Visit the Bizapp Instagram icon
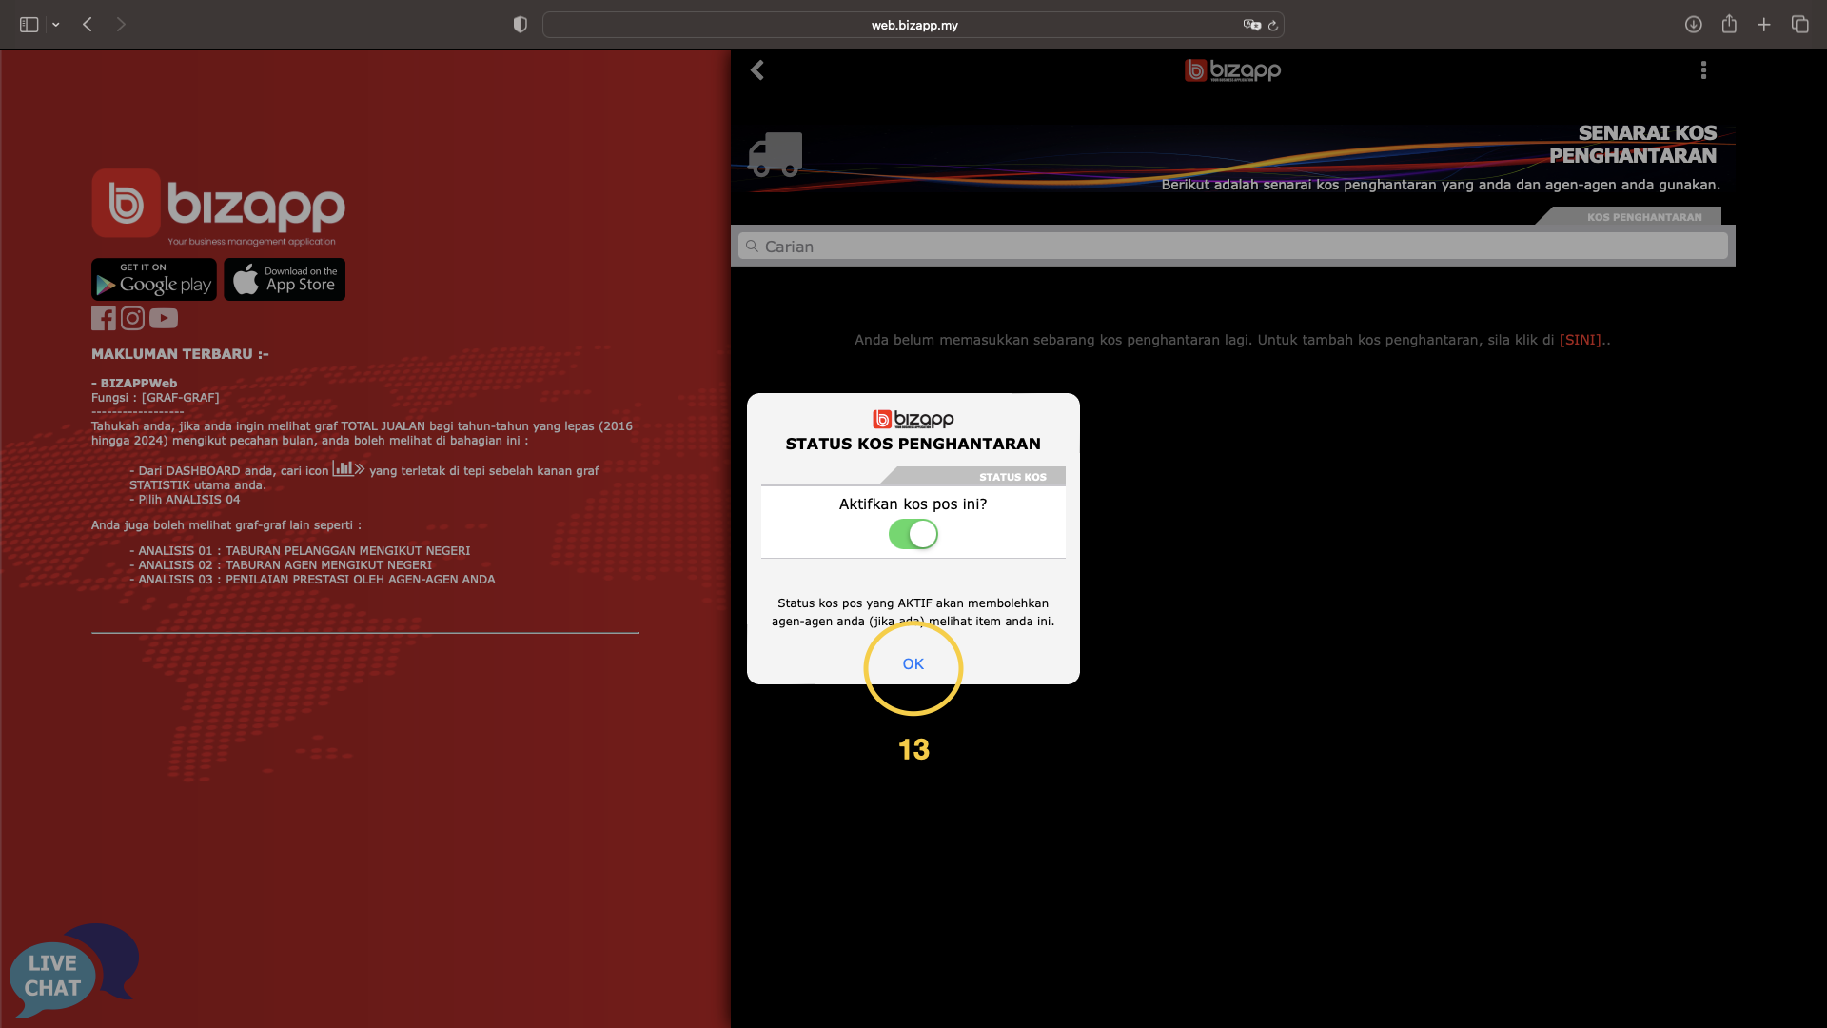This screenshot has width=1827, height=1028. (x=132, y=318)
